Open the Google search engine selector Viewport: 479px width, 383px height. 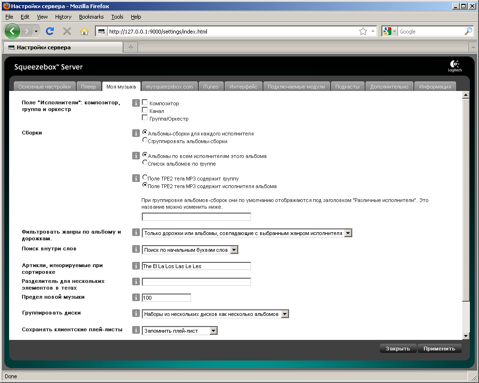[x=390, y=31]
